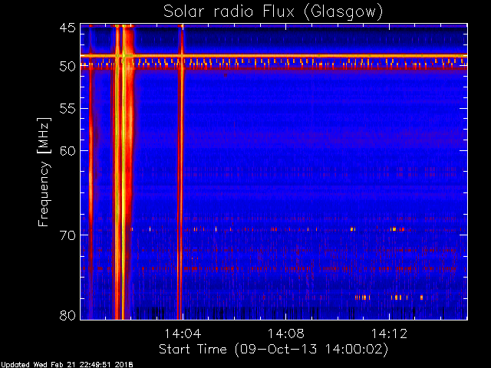Viewport: 491px width, 368px height.
Task: Click the 14:08 time tick label
Action: coord(286,333)
